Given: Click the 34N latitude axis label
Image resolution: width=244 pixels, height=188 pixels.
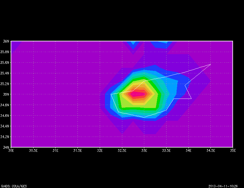Looking at the screenshot, I should (6, 147).
